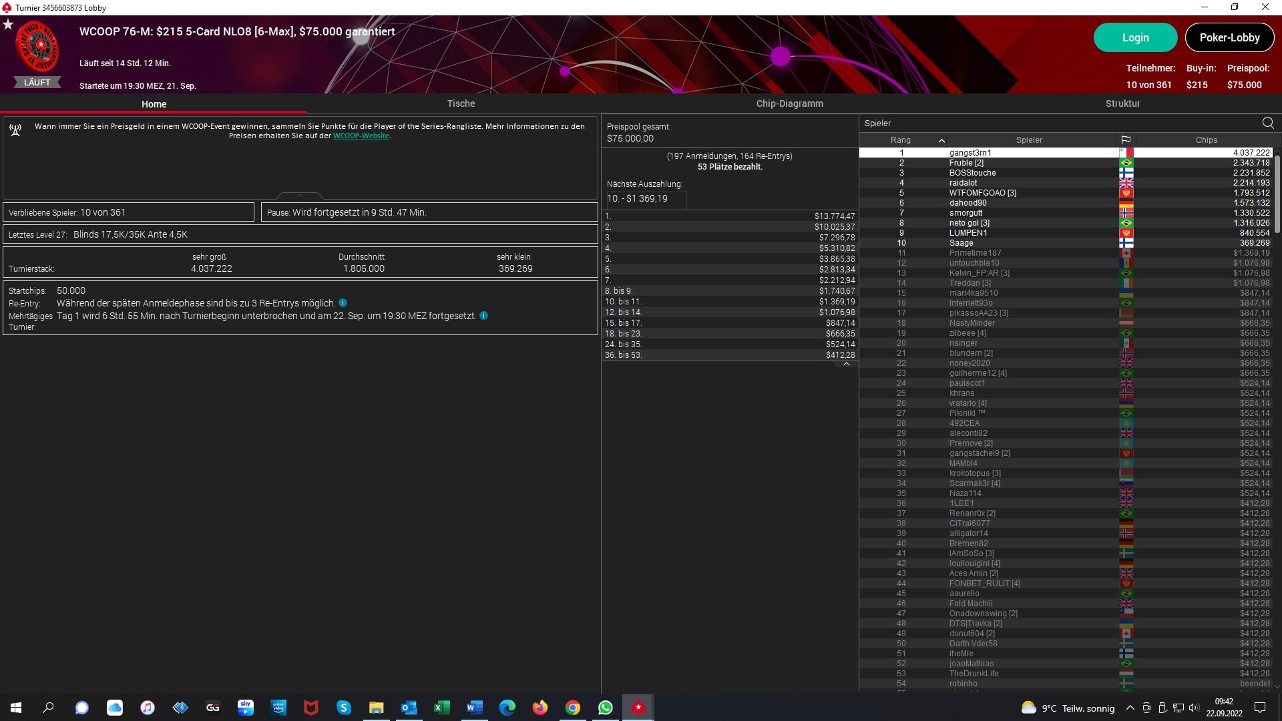Open the Chip-Diagramm tab
The image size is (1282, 721).
click(789, 103)
